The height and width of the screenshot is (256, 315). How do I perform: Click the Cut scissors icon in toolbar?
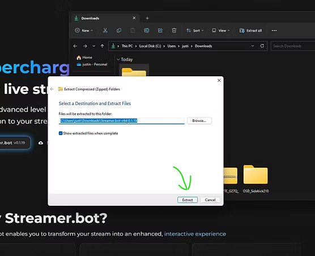click(105, 31)
